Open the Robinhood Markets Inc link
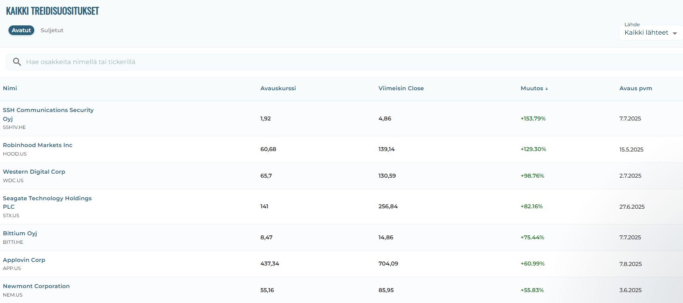 [38, 145]
